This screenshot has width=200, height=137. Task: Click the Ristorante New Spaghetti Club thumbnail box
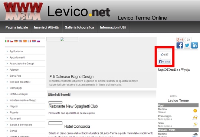(x=56, y=102)
